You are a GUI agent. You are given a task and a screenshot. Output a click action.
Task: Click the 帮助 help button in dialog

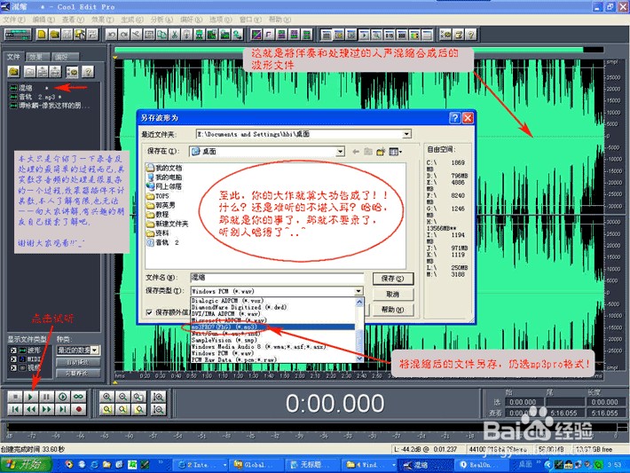pyautogui.click(x=392, y=310)
